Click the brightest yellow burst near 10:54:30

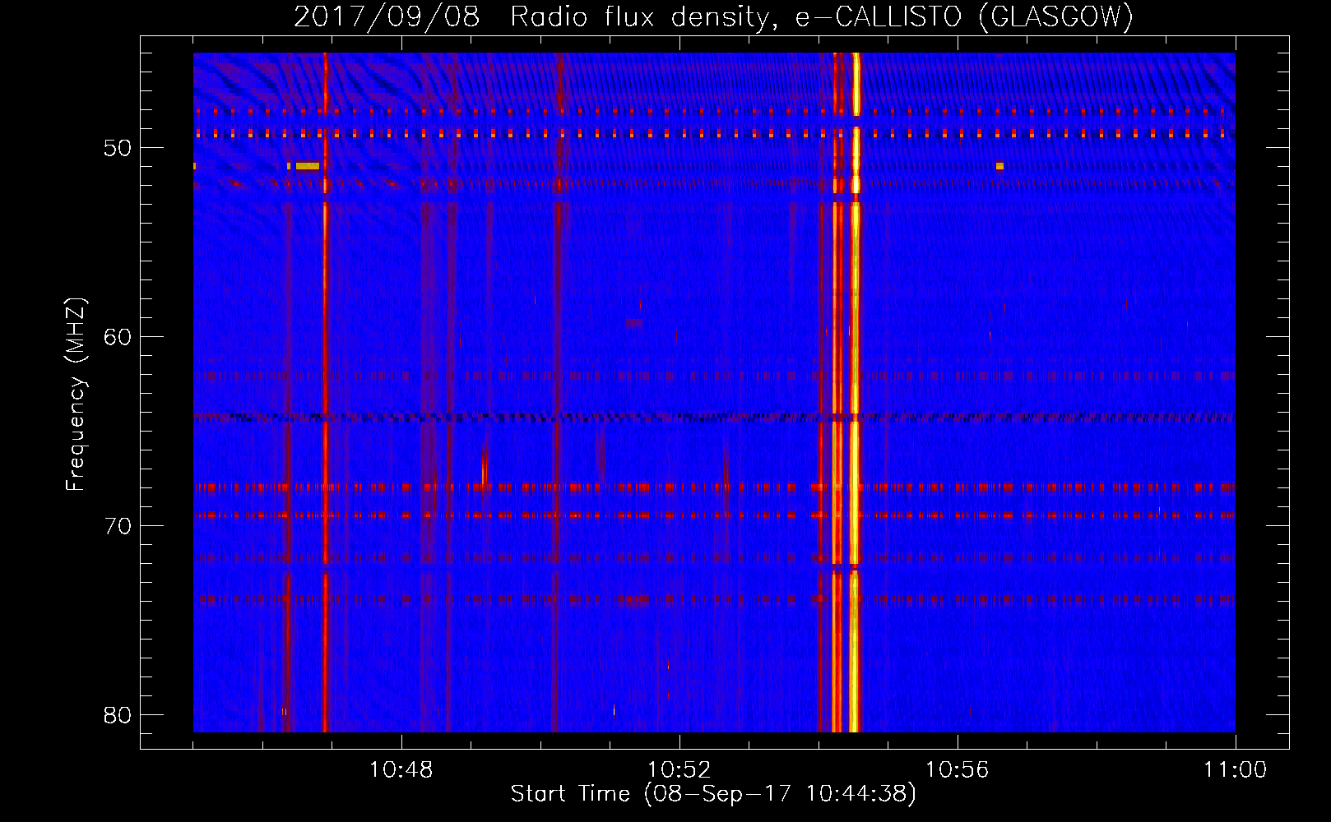pos(855,393)
